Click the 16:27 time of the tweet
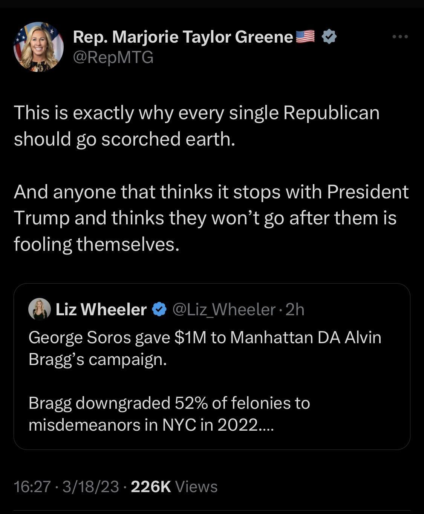This screenshot has width=424, height=514. (32, 486)
